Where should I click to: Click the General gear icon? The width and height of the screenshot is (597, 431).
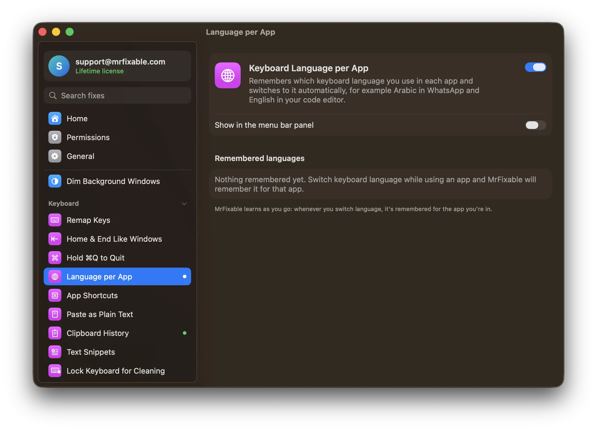[55, 156]
